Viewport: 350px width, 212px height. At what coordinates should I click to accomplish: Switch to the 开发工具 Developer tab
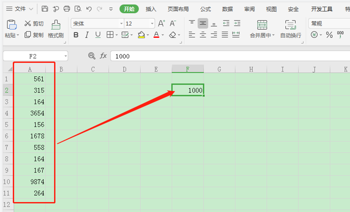point(322,9)
